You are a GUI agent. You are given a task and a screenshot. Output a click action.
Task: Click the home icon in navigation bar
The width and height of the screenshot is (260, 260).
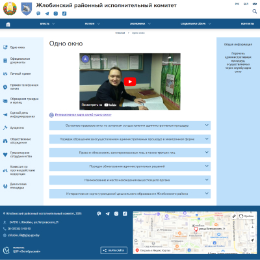8,24
